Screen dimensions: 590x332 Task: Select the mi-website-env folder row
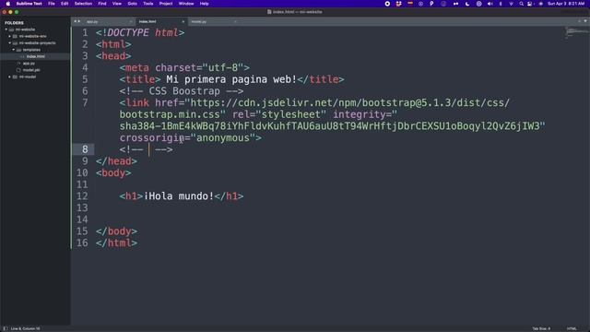pyautogui.click(x=35, y=36)
